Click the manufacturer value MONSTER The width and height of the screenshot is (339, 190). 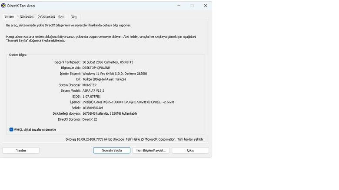pos(90,85)
